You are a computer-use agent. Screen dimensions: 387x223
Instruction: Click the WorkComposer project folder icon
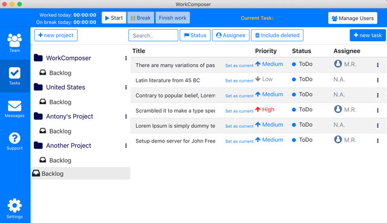point(38,58)
